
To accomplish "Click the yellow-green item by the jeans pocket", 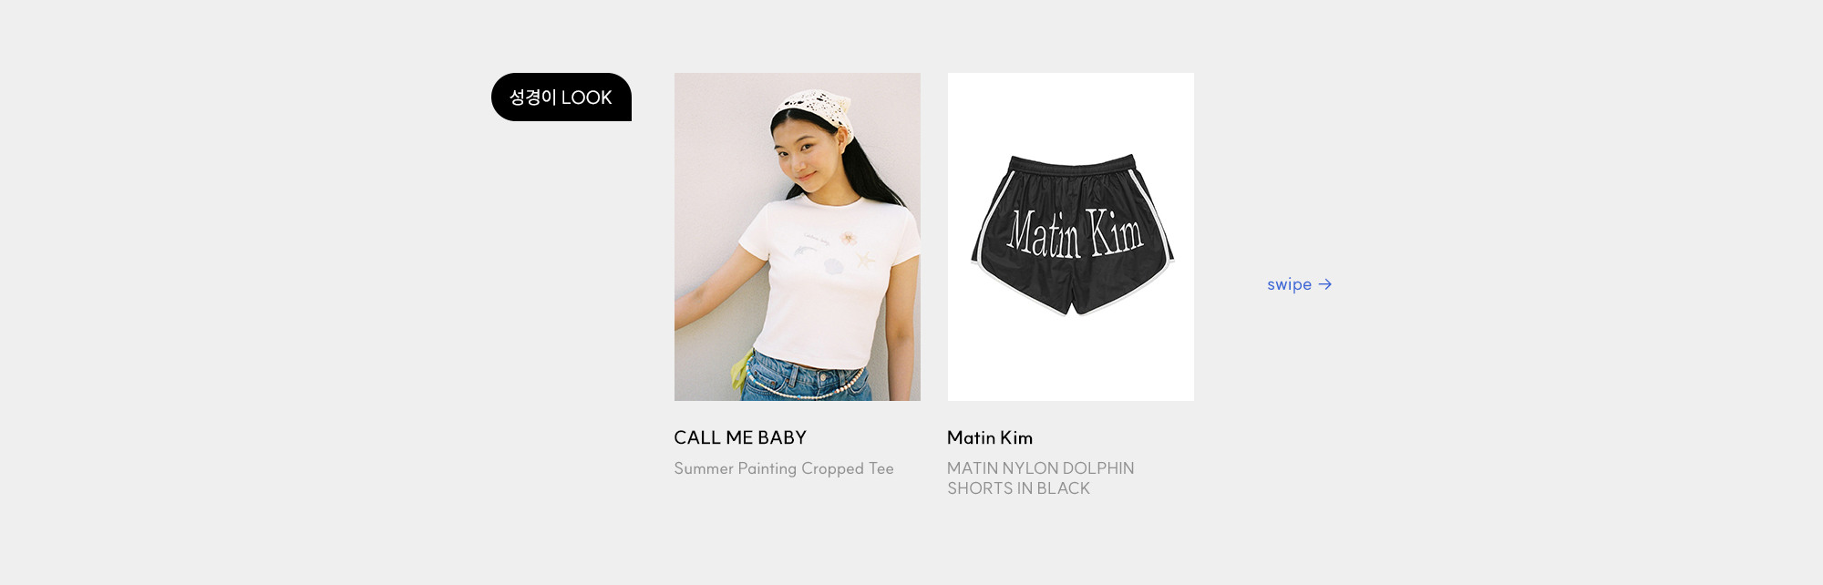I will [742, 370].
